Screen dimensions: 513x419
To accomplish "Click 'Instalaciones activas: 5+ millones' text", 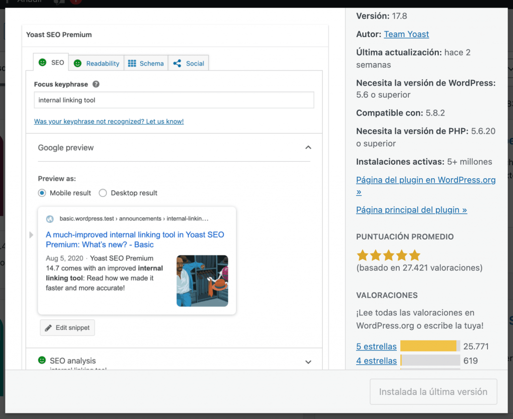I will (424, 162).
